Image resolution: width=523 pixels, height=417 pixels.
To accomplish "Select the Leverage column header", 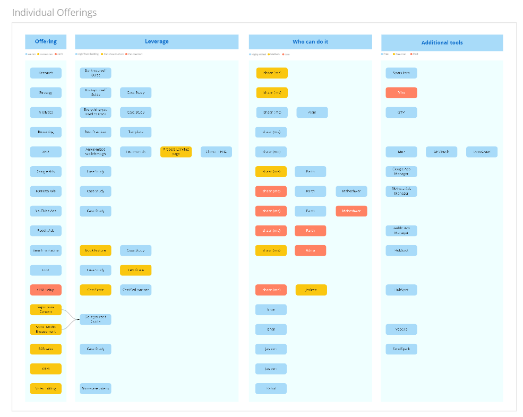I will click(157, 42).
